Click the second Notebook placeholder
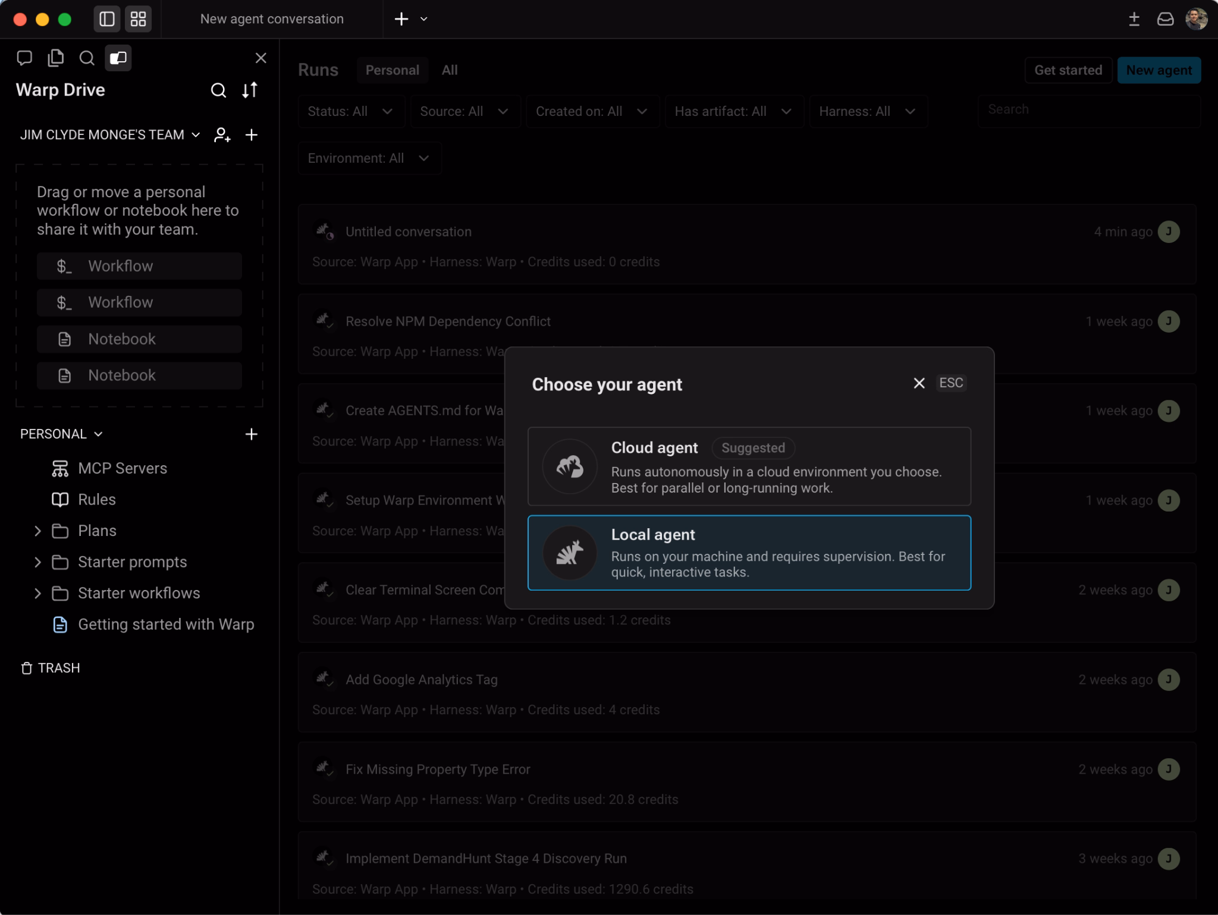Screen dimensions: 1218x915 click(x=139, y=376)
